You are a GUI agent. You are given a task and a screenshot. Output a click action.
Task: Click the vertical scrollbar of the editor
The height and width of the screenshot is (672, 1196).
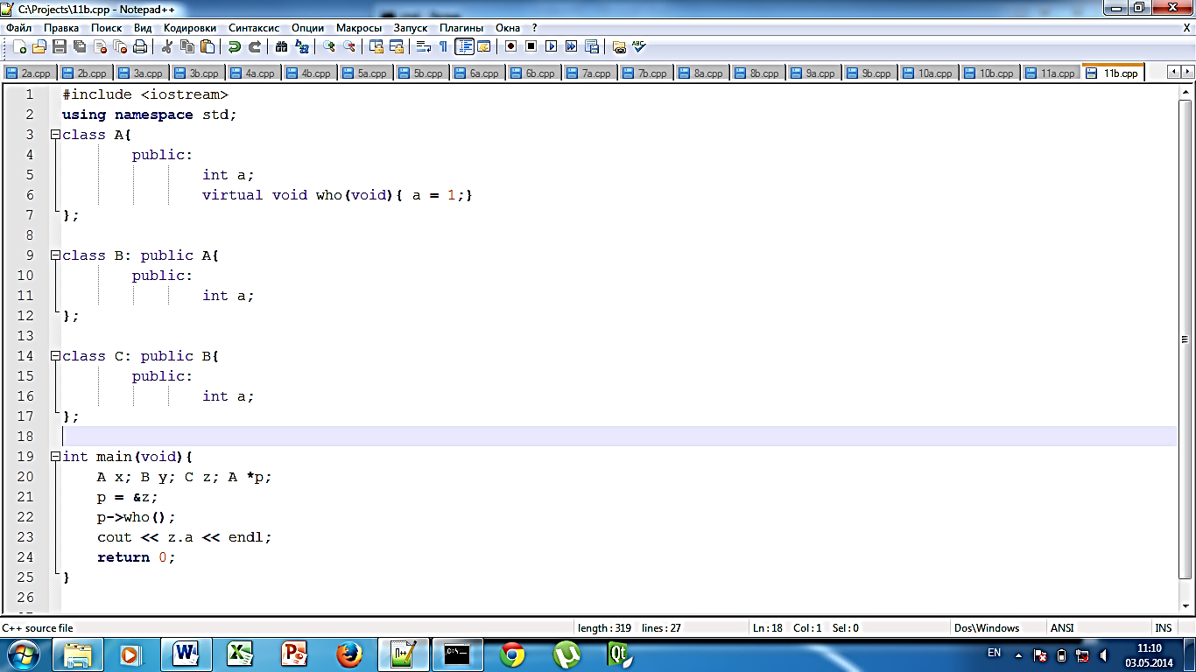[1185, 339]
